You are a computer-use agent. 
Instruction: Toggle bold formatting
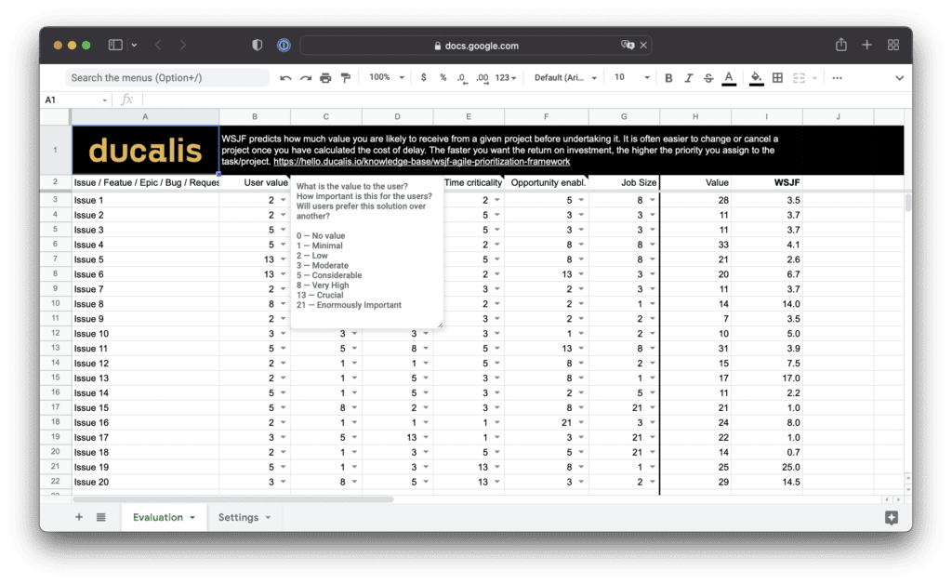click(669, 77)
